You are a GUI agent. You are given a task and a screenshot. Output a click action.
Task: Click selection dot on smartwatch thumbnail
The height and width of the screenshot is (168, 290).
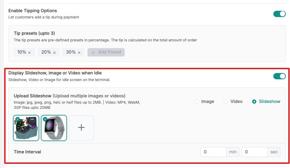click(x=45, y=119)
